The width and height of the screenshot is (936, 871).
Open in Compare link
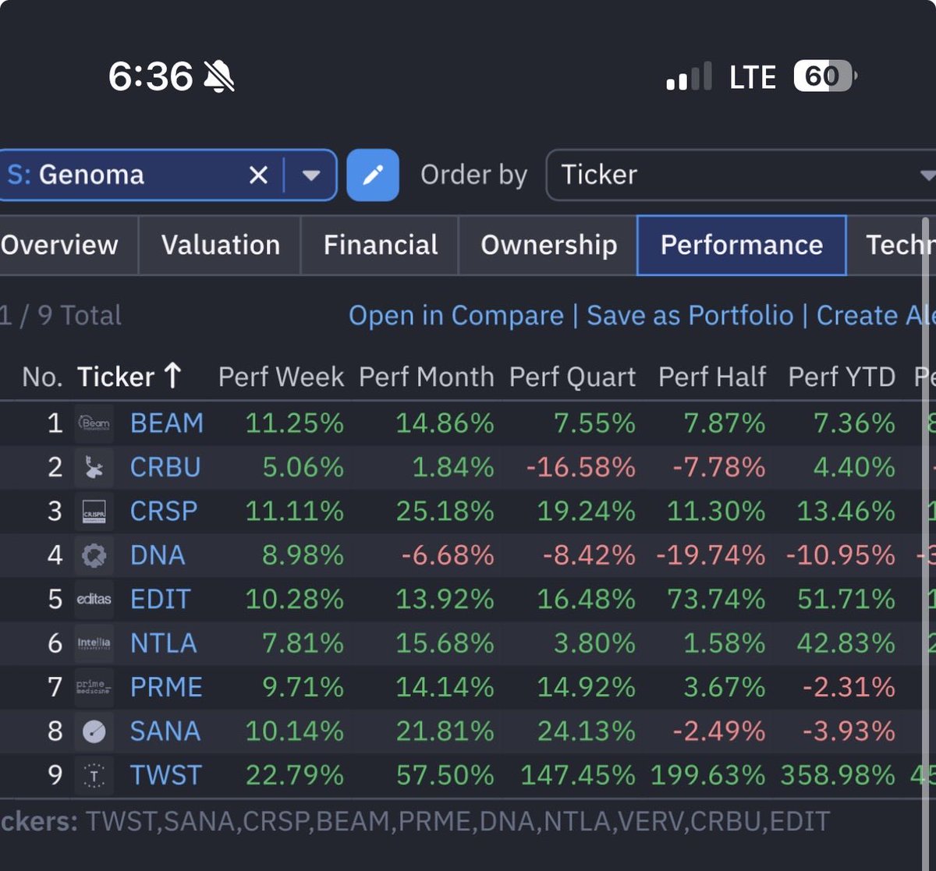(456, 316)
